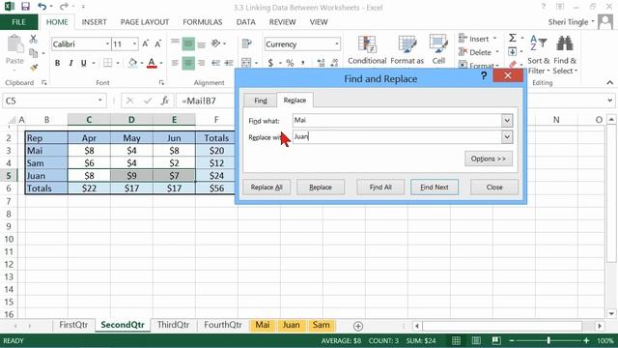The width and height of the screenshot is (618, 348).
Task: Open the Currency number format dropdown
Action: tap(337, 43)
